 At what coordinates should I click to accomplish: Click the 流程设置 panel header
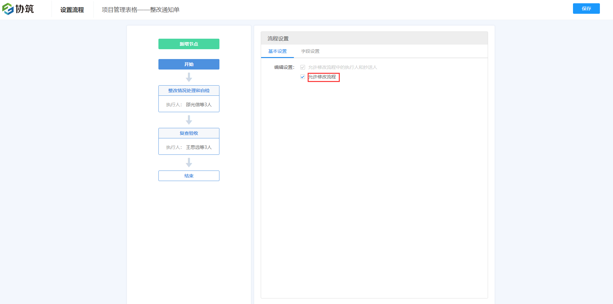tap(278, 38)
